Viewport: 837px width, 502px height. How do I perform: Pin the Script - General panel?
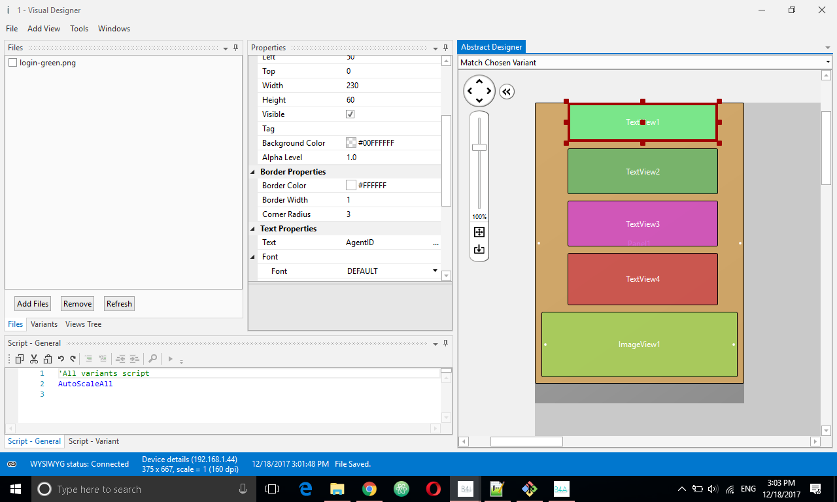[446, 343]
